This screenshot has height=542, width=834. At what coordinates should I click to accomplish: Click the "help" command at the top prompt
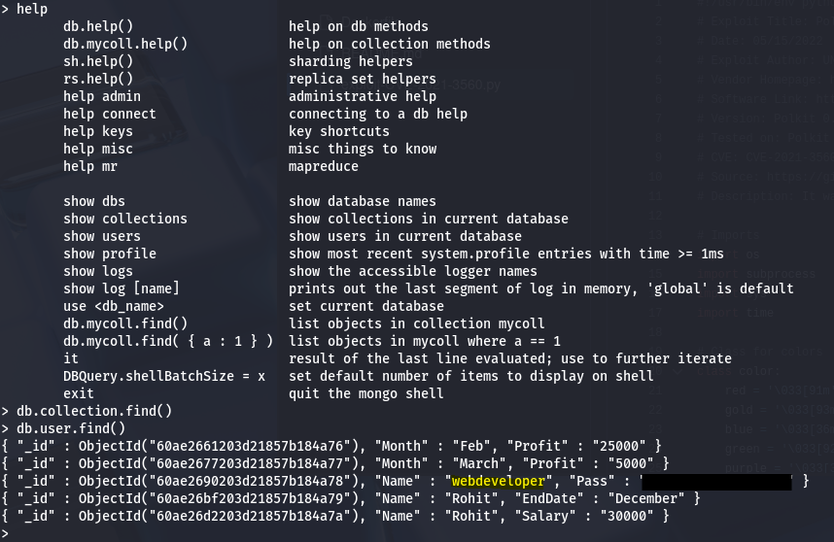click(x=32, y=9)
